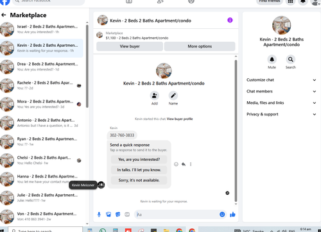This screenshot has height=232, width=321.
Task: Click Windows taskbar search box
Action: click(x=45, y=230)
